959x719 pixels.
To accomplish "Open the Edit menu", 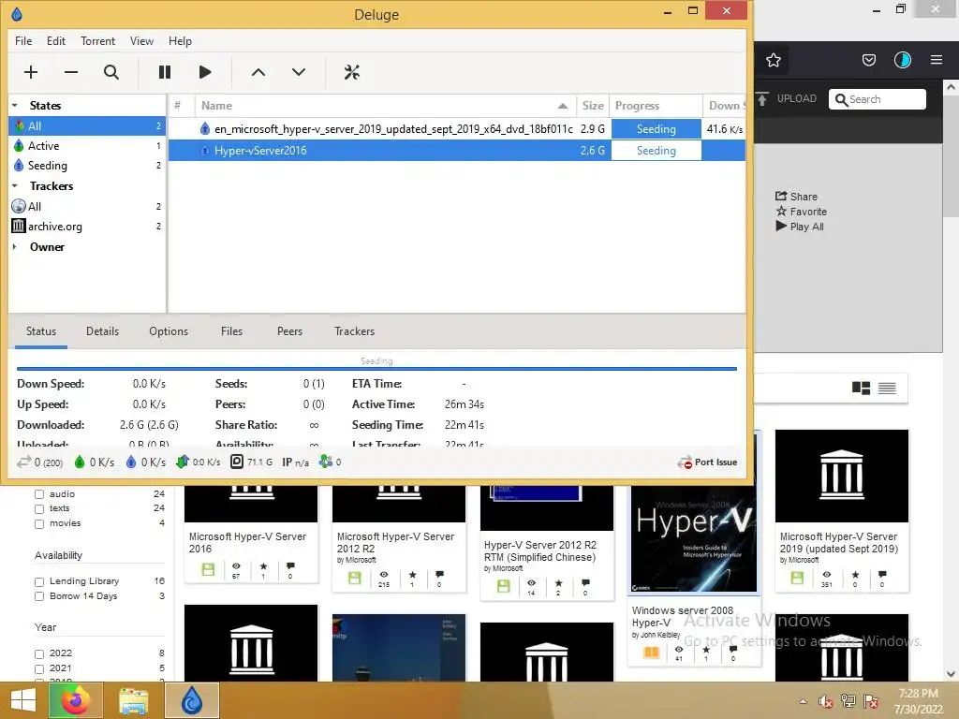I will point(55,41).
